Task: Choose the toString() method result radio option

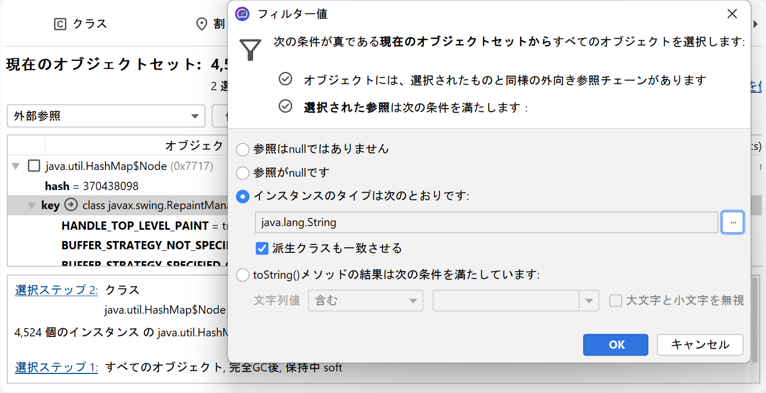Action: point(242,275)
